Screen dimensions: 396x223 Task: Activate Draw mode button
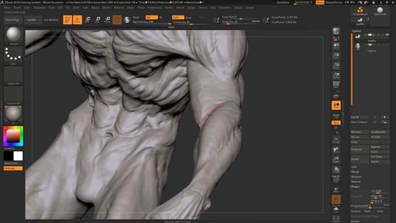click(77, 20)
